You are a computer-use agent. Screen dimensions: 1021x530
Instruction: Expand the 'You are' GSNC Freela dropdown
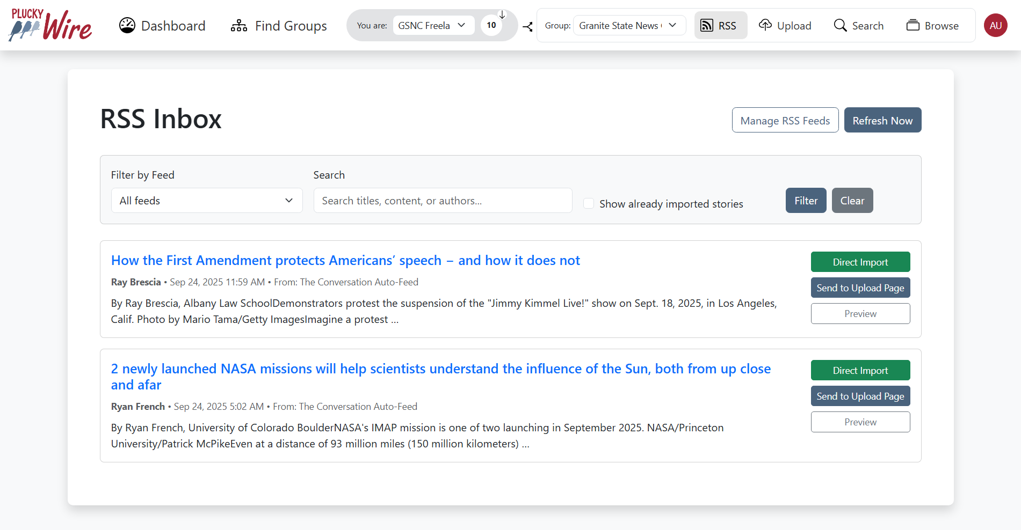[x=433, y=25]
